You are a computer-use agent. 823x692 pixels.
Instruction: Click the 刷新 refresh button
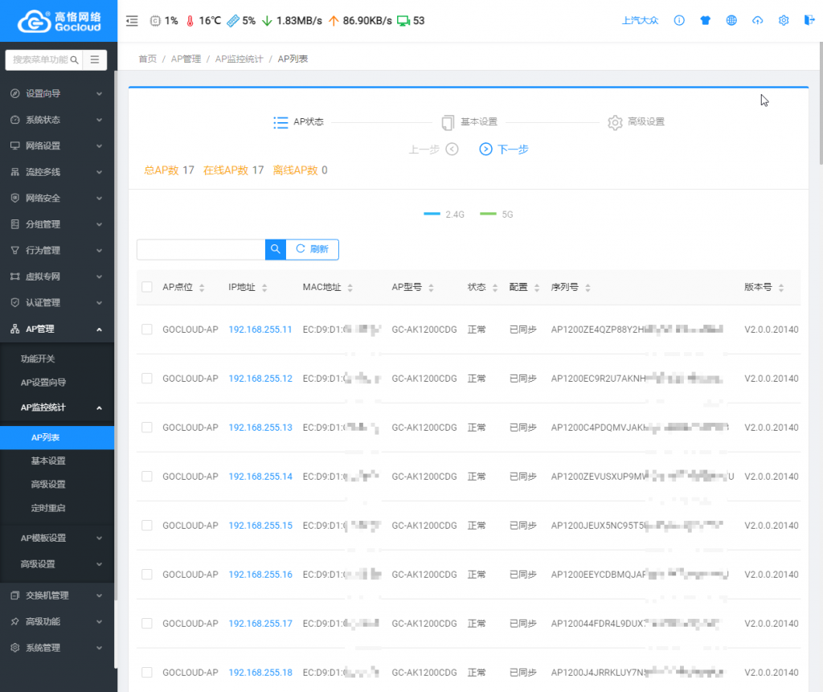pos(313,249)
